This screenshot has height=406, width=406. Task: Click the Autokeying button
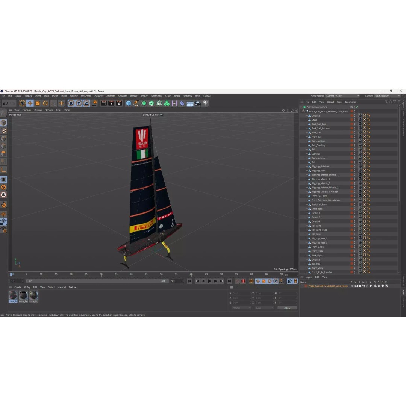pos(243,281)
